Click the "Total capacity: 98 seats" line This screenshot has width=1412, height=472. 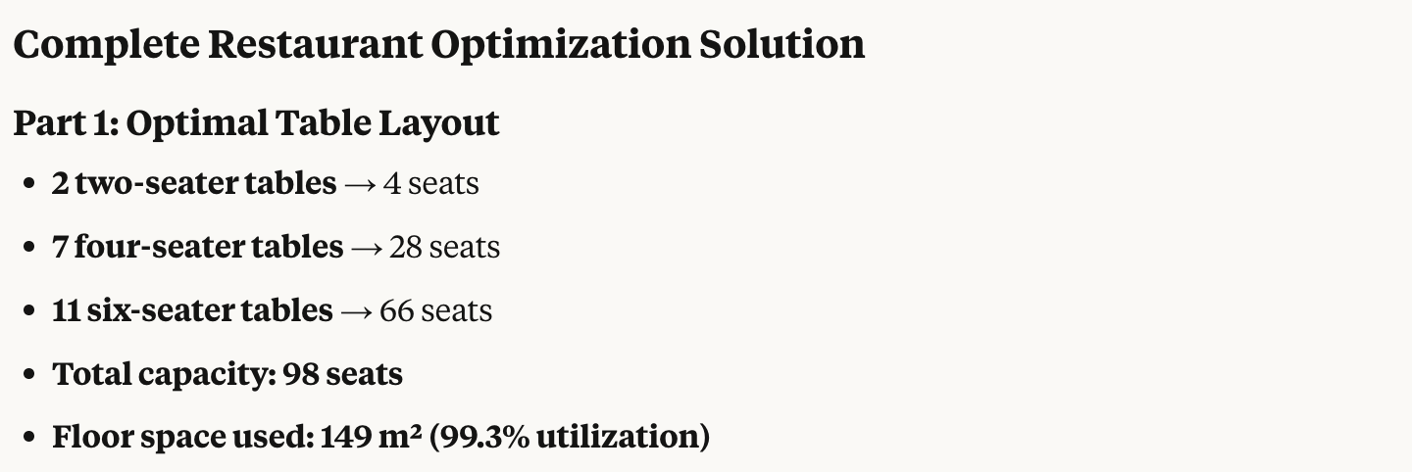(227, 374)
